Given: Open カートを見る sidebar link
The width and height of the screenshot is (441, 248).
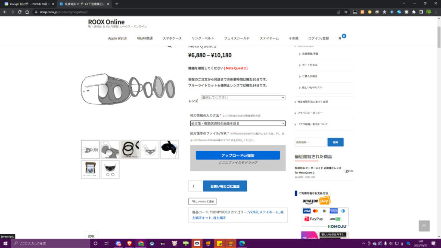Looking at the screenshot, I should pyautogui.click(x=310, y=65).
